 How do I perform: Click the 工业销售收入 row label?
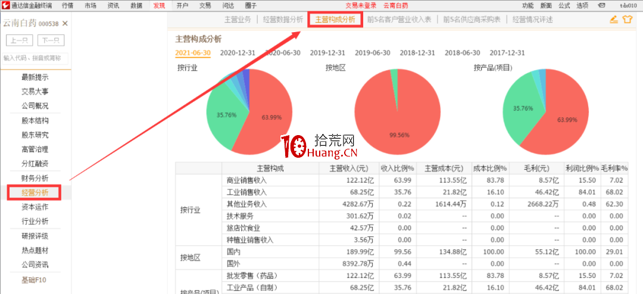pyautogui.click(x=246, y=192)
